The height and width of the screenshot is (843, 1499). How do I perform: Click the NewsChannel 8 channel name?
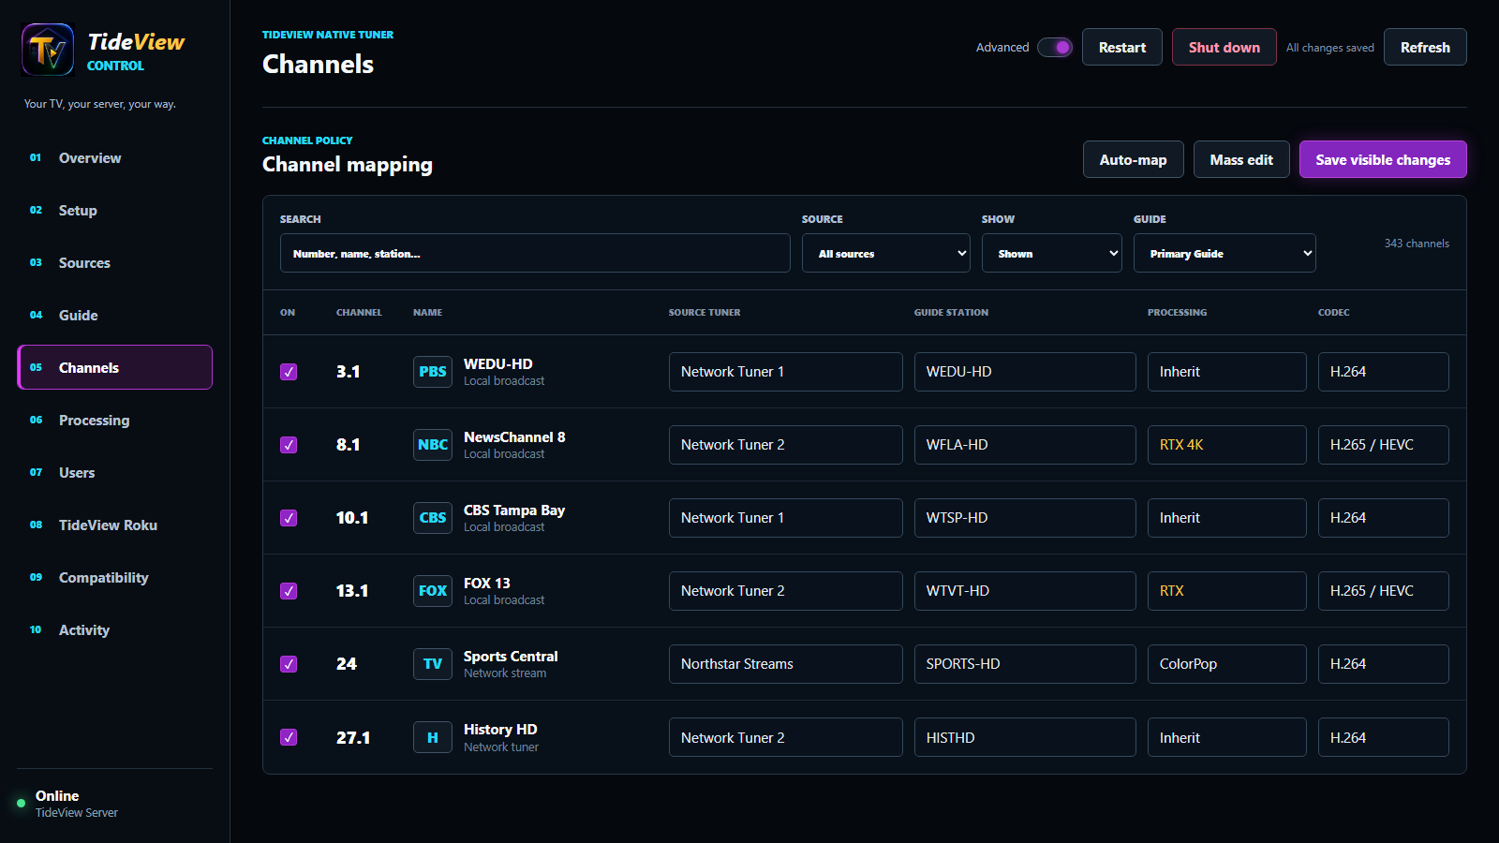[x=514, y=436]
